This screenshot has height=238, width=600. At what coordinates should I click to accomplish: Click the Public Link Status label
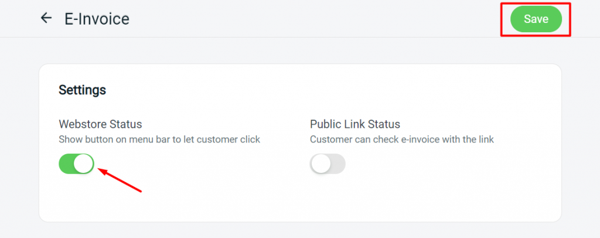354,124
